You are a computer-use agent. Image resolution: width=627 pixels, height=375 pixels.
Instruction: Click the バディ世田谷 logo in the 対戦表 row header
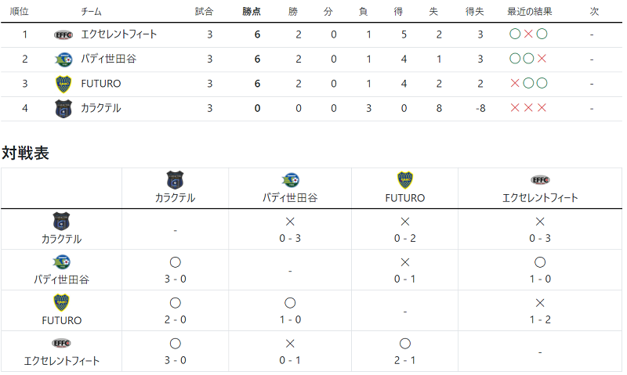(x=61, y=262)
